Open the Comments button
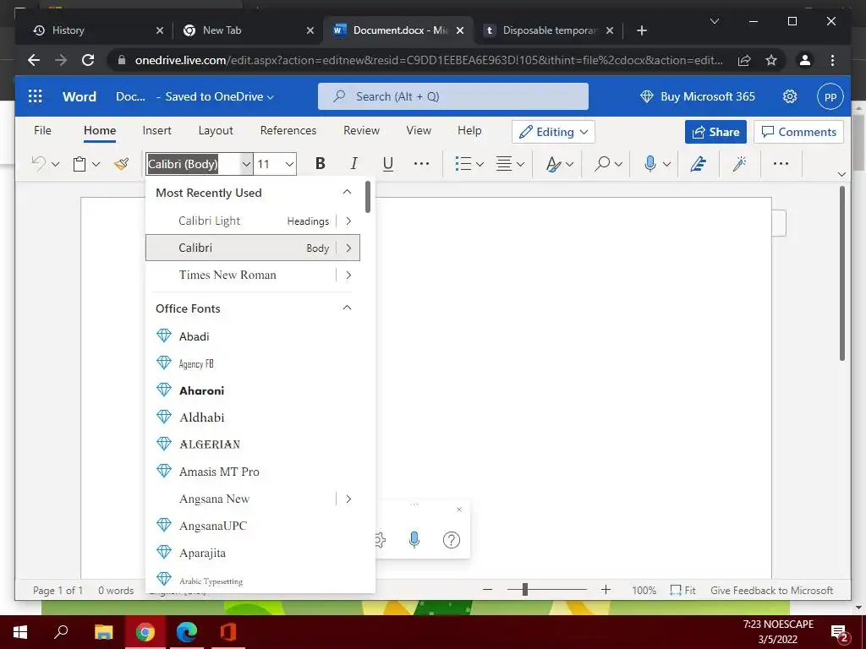 tap(798, 132)
